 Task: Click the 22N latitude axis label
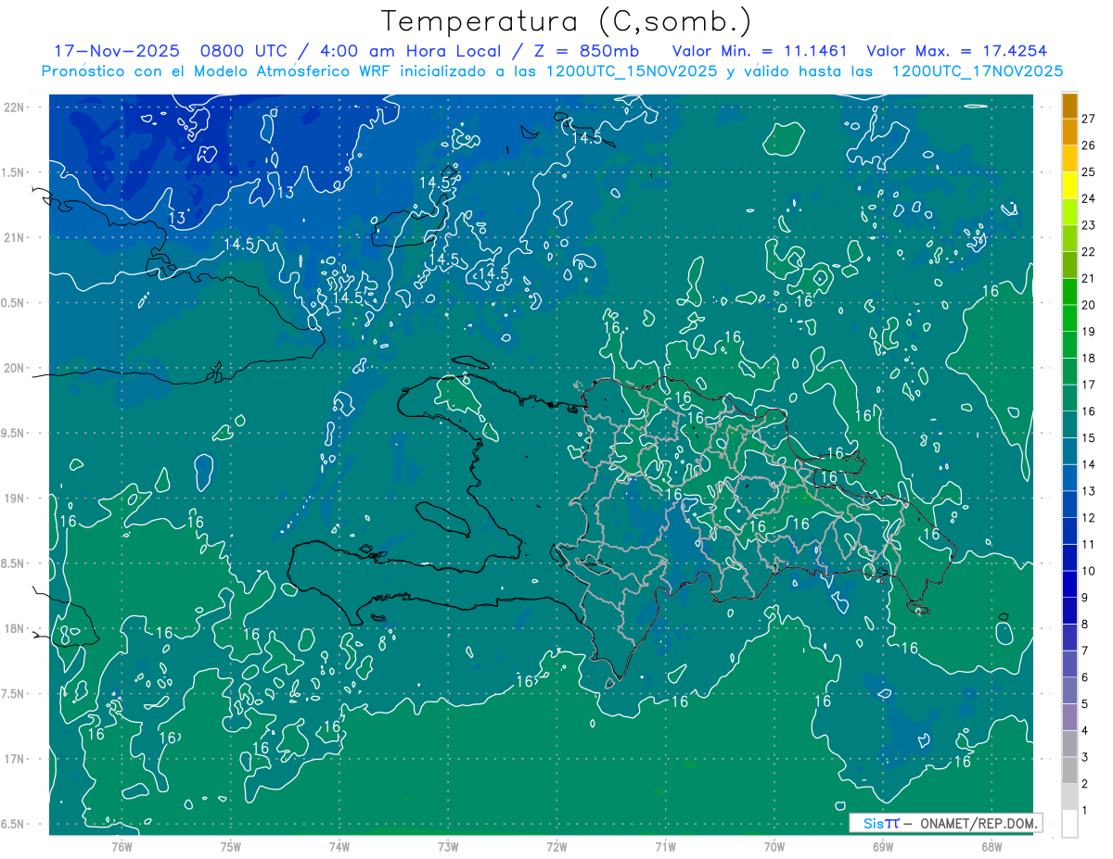[x=14, y=107]
